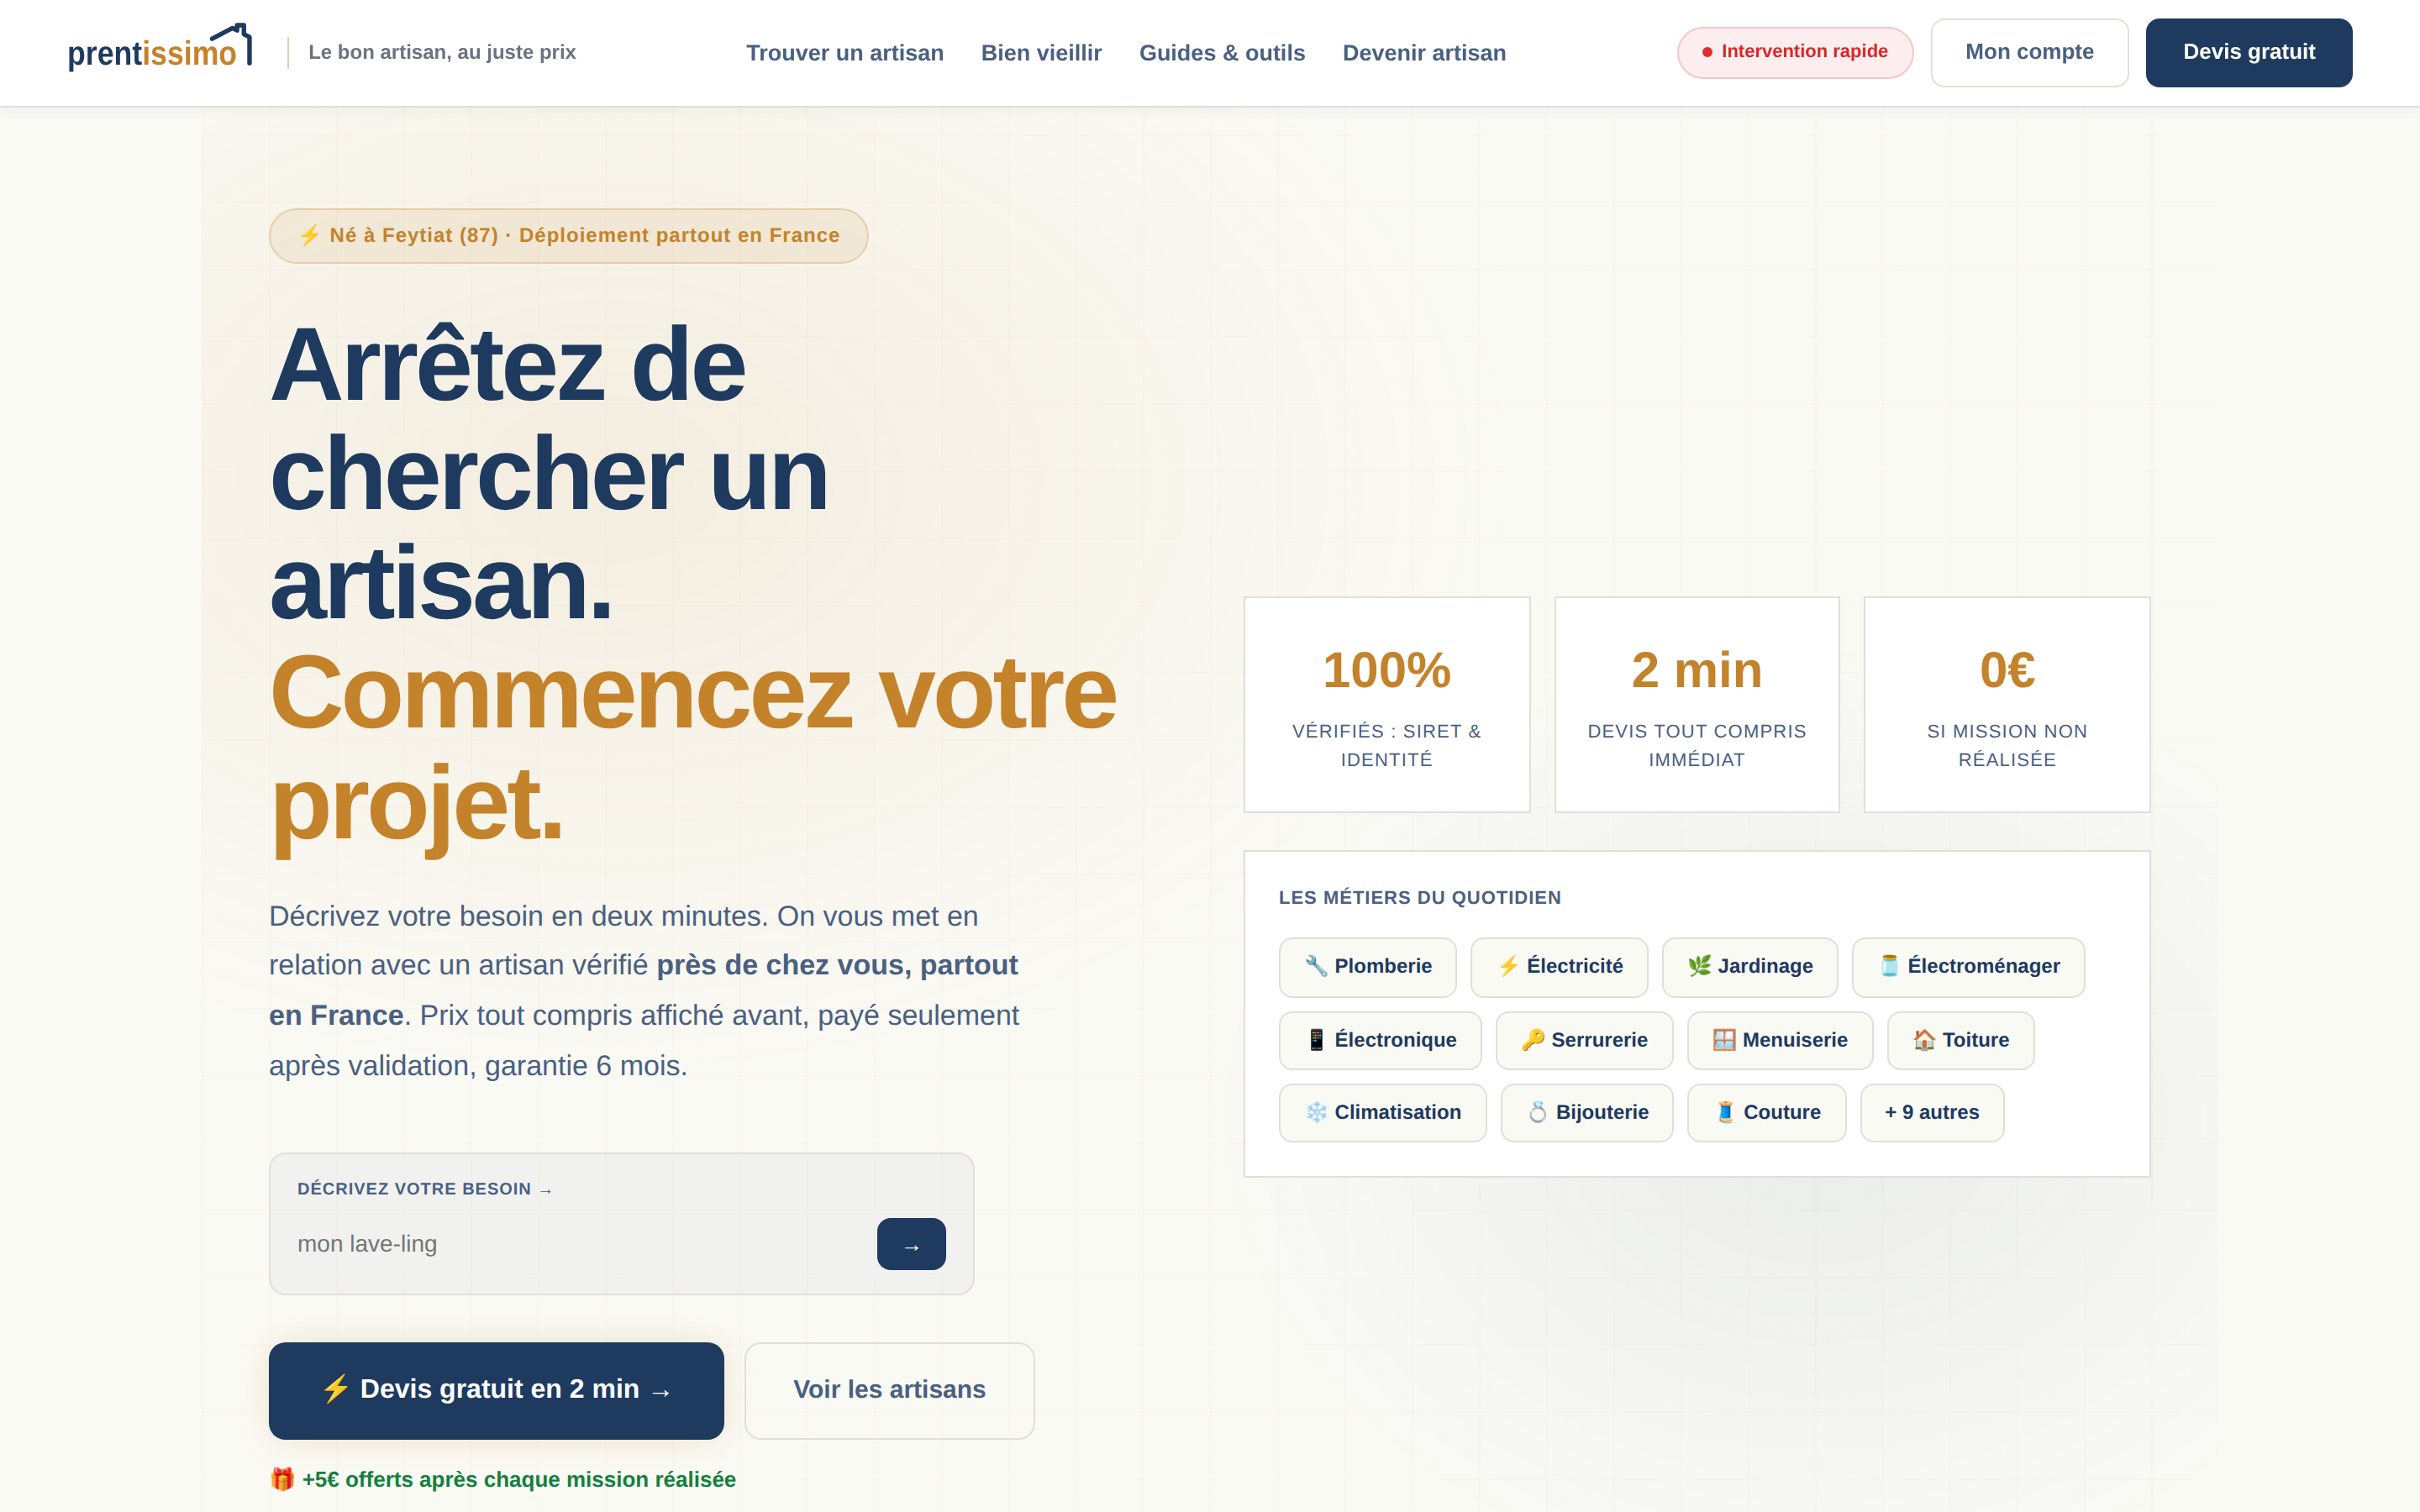Click 'Devis gratuit' in the header
The height and width of the screenshot is (1512, 2420).
2248,52
